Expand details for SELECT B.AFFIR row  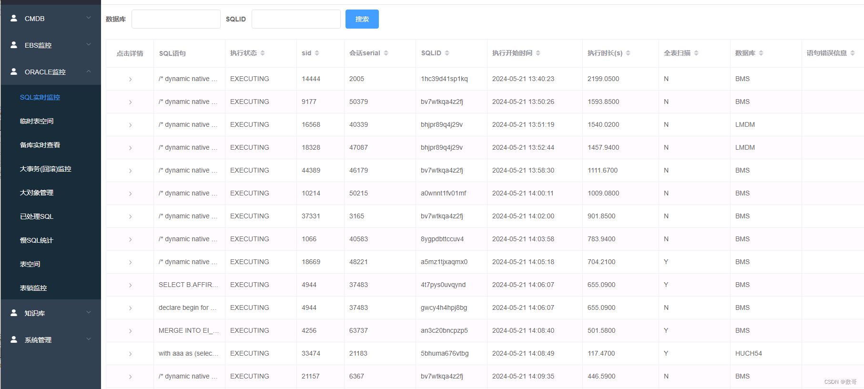130,285
